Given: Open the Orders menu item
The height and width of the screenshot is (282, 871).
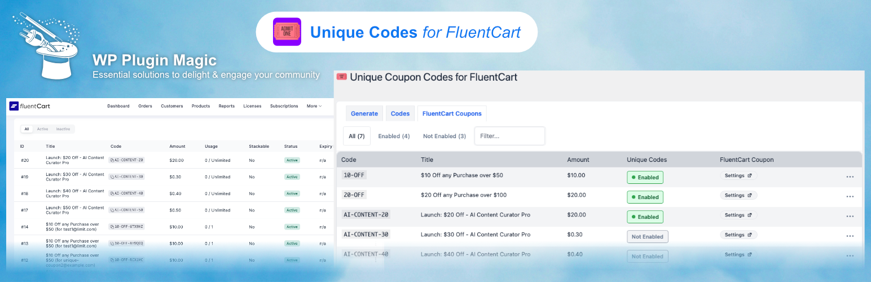Looking at the screenshot, I should click(145, 106).
